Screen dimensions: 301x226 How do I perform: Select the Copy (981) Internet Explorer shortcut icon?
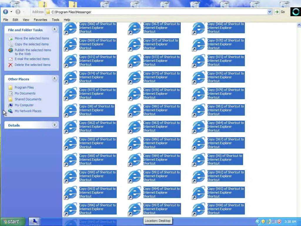(199, 111)
